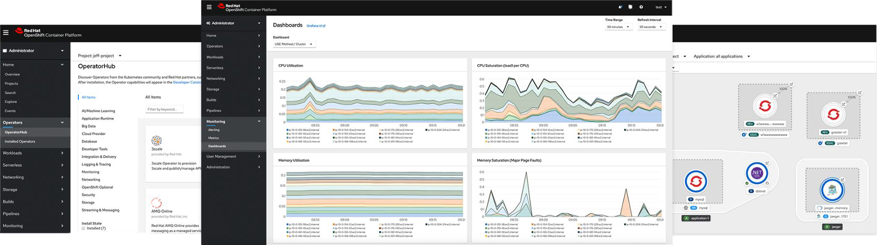Filter by Developer Tools category
This screenshot has width=877, height=245.
tap(95, 149)
